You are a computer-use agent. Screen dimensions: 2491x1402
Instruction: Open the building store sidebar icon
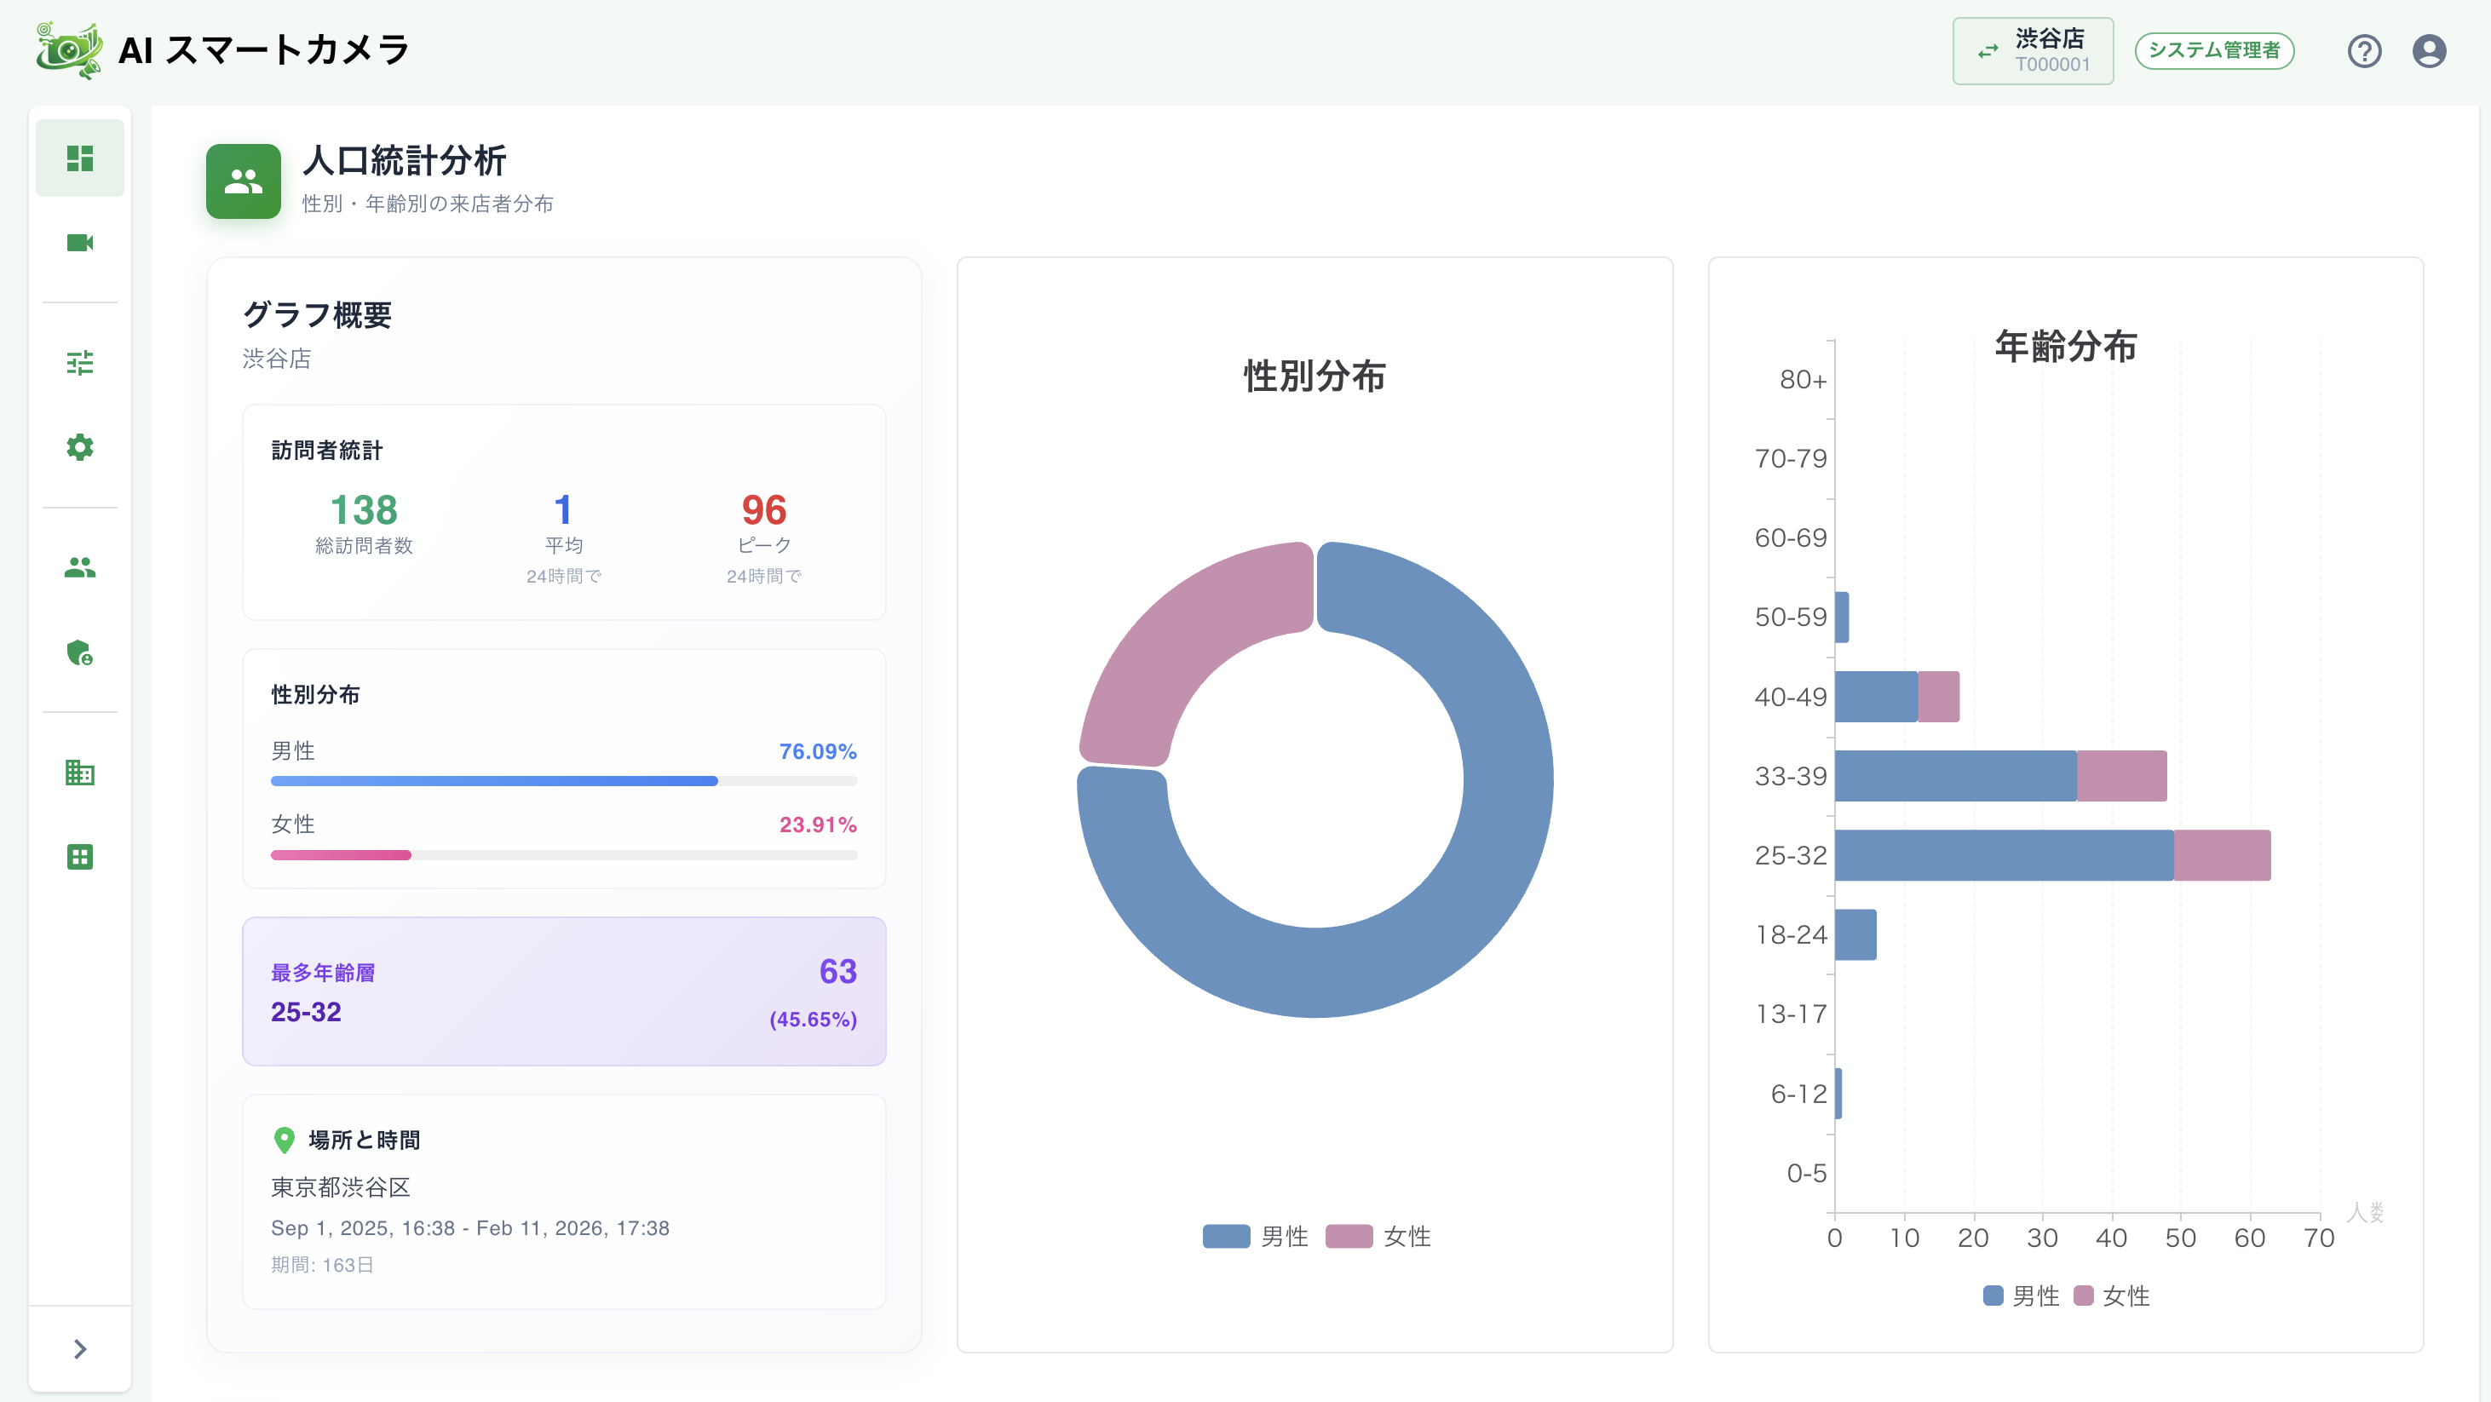pos(79,773)
